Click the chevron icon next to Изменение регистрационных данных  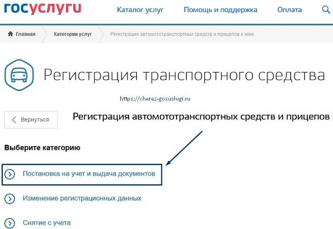10,199
